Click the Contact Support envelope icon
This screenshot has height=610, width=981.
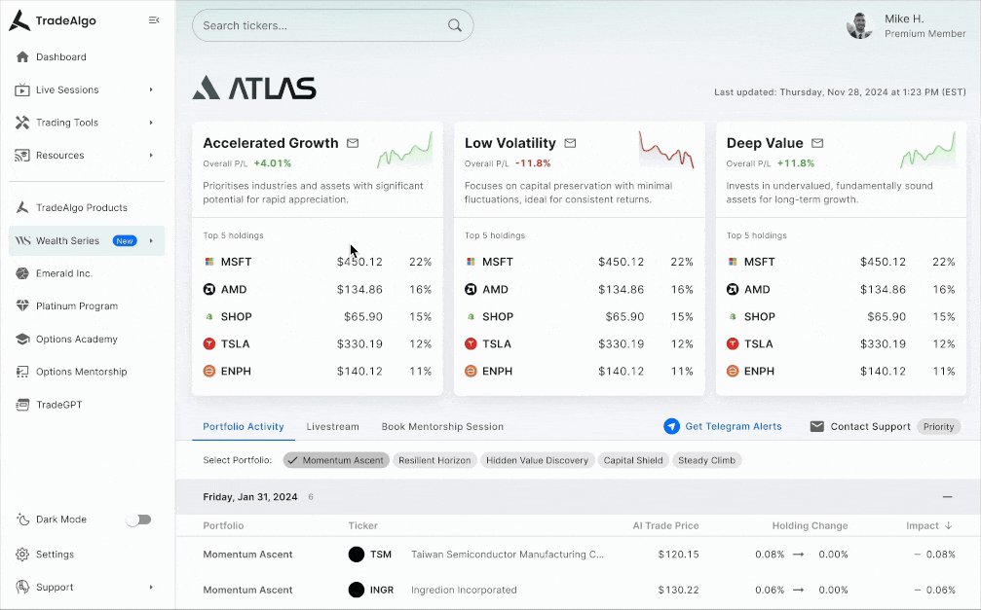tap(817, 426)
